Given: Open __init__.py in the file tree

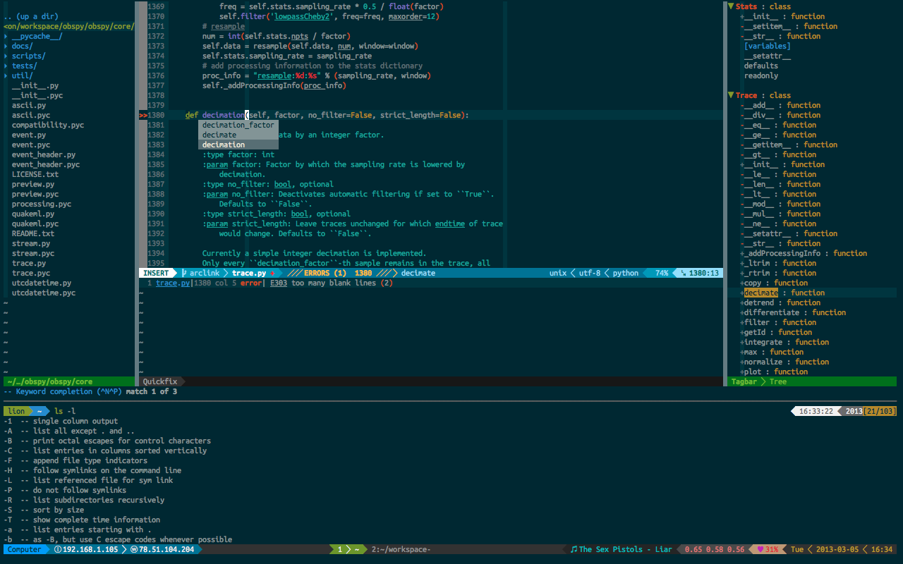Looking at the screenshot, I should coord(35,85).
